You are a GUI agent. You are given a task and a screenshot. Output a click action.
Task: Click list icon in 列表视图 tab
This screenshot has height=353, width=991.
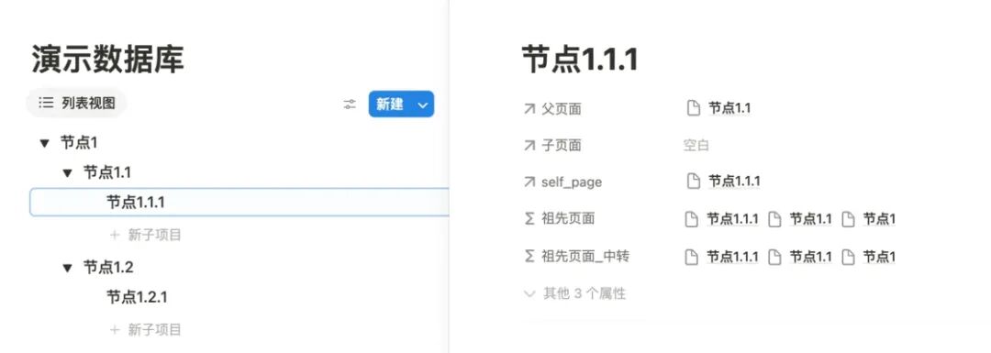point(46,103)
